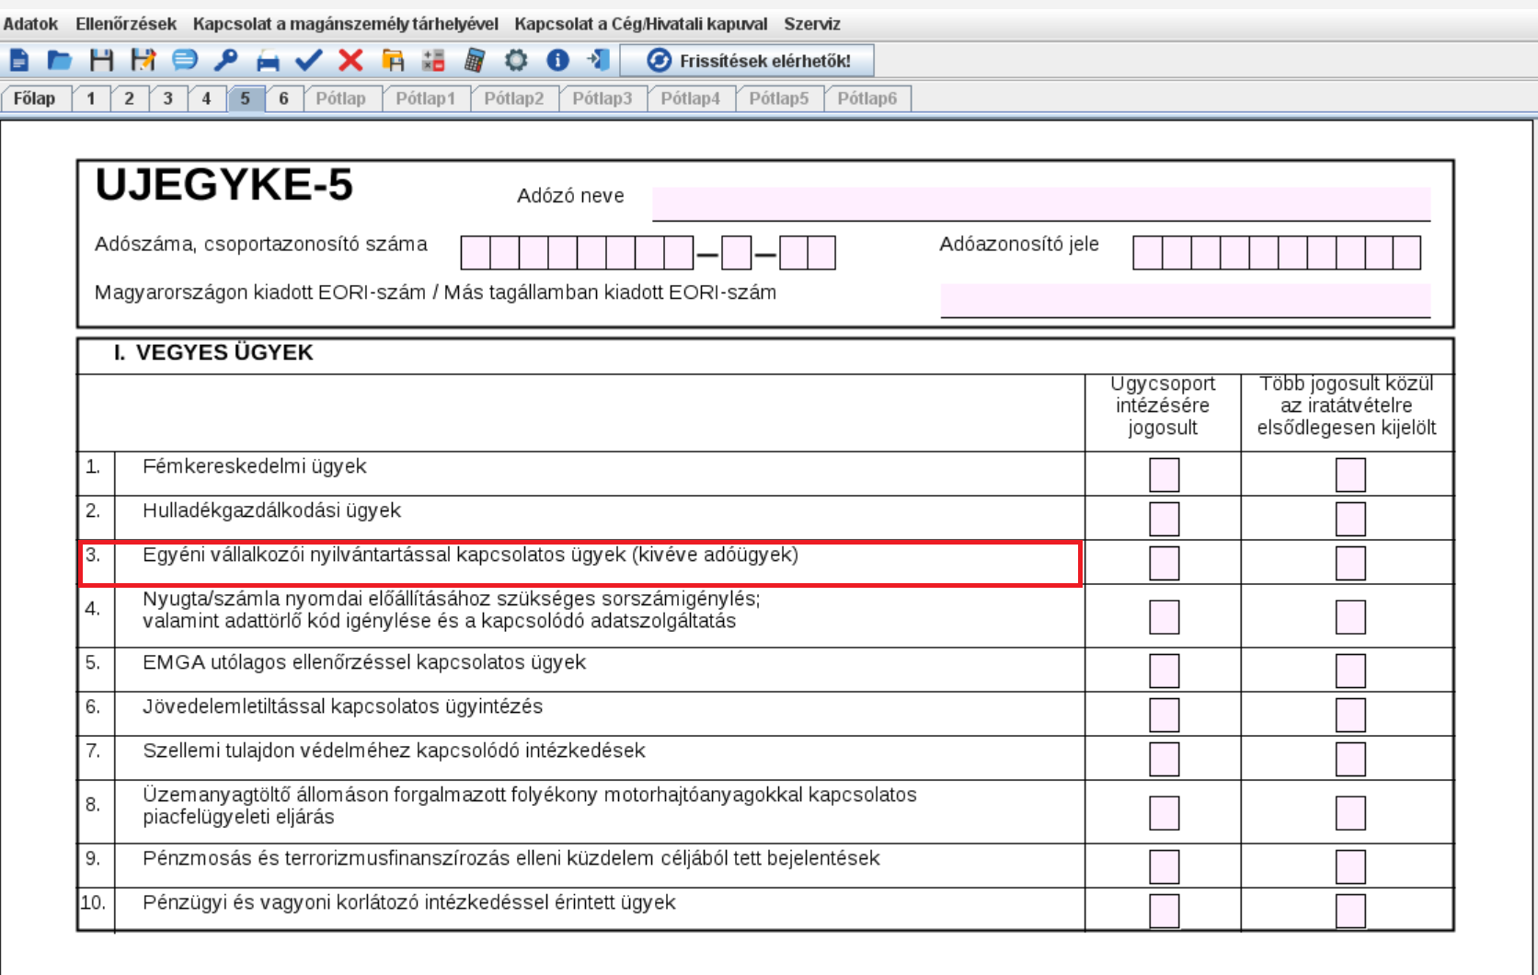Open the calculator icon in the toolbar
Viewport: 1538px width, 975px height.
coord(475,61)
